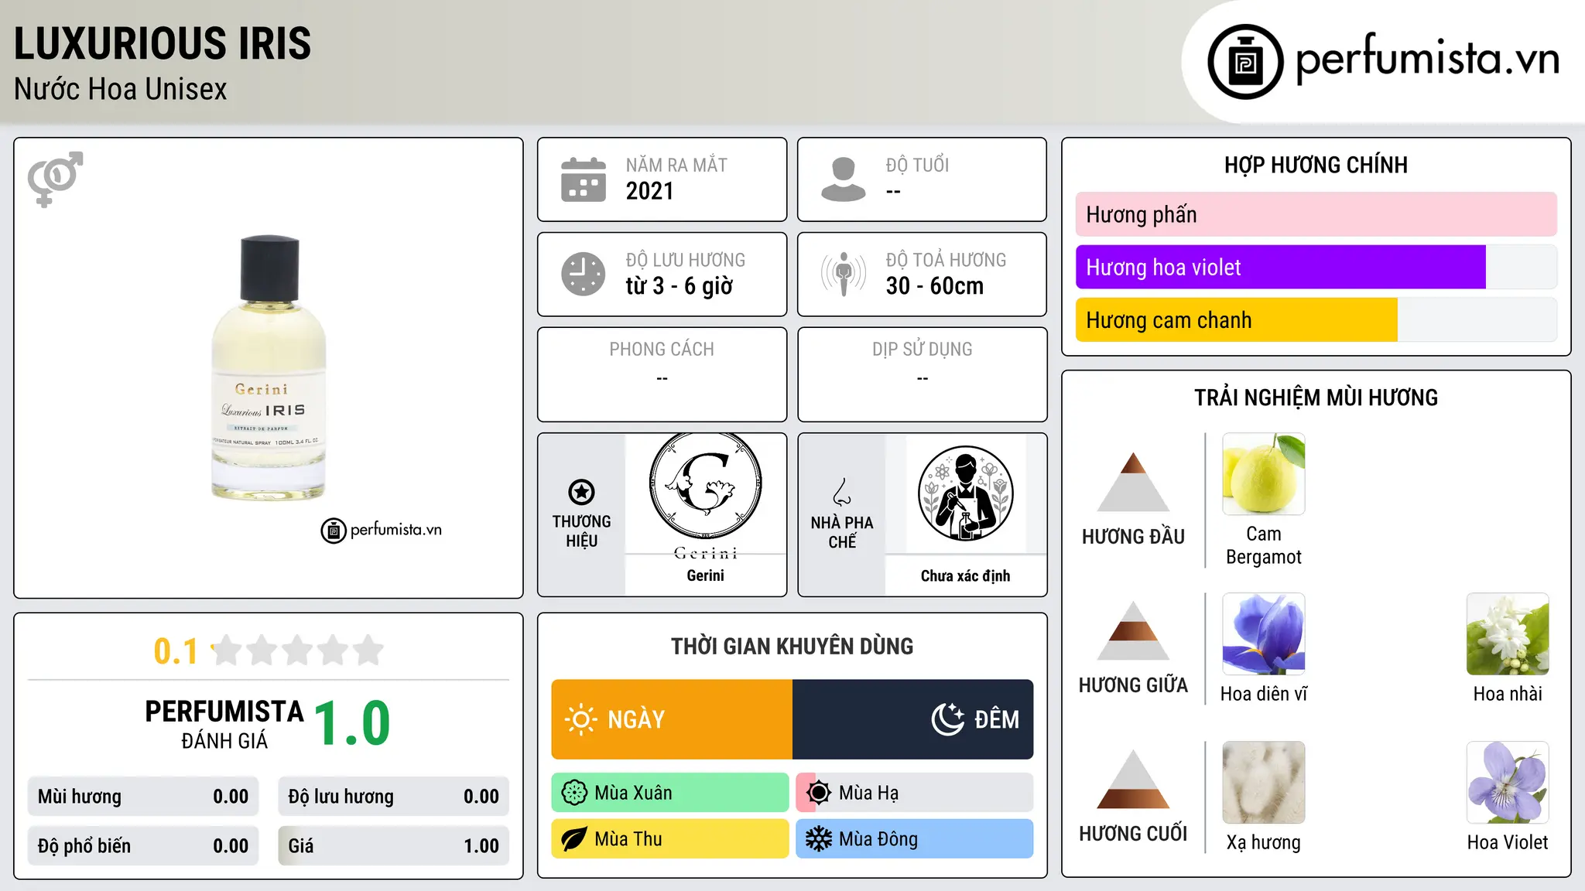The image size is (1585, 891).
Task: Click the star badge icon above Thương hiệu
Action: click(581, 491)
